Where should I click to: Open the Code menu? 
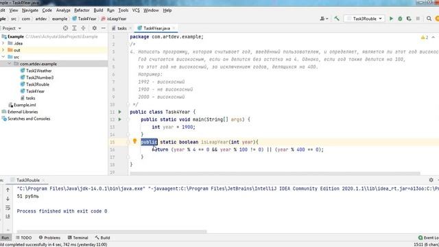point(47,10)
